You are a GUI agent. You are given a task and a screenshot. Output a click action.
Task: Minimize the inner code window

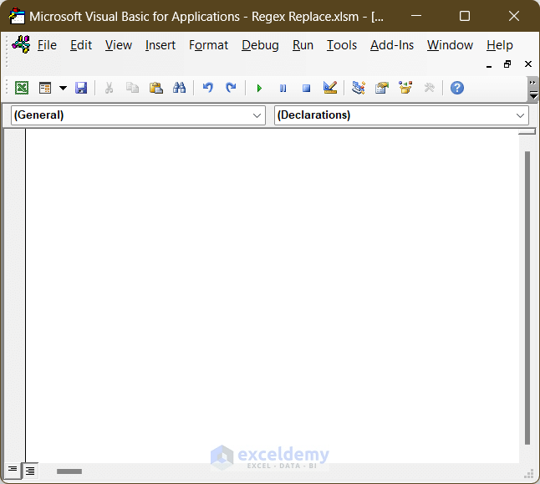[x=489, y=64]
